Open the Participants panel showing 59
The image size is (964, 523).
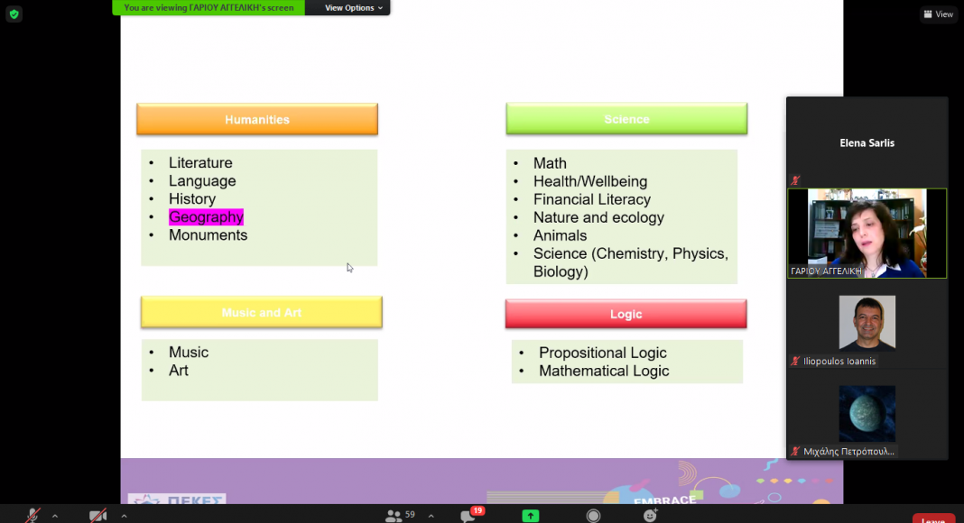coord(400,516)
